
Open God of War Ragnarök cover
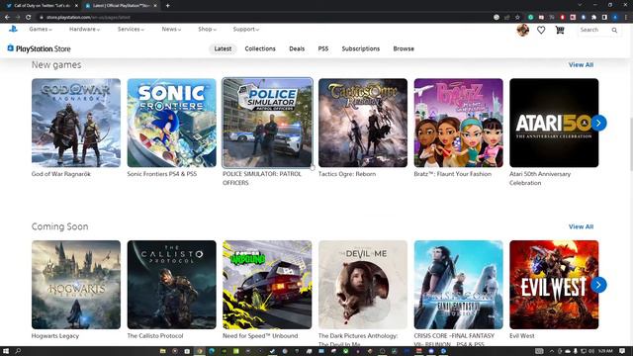76,123
